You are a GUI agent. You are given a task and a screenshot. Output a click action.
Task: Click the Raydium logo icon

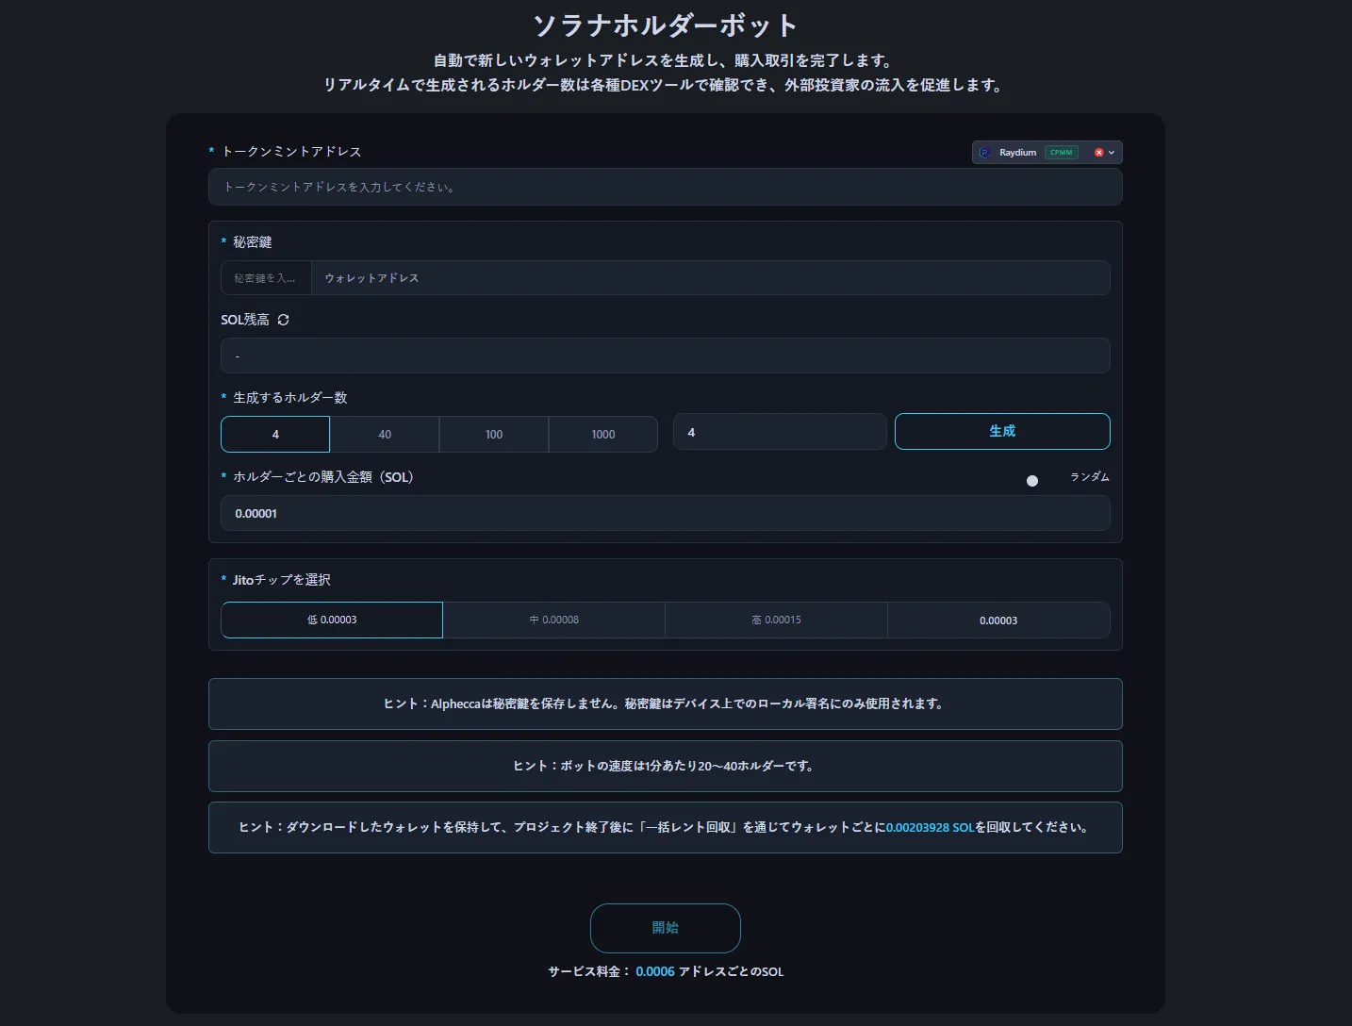(x=985, y=153)
